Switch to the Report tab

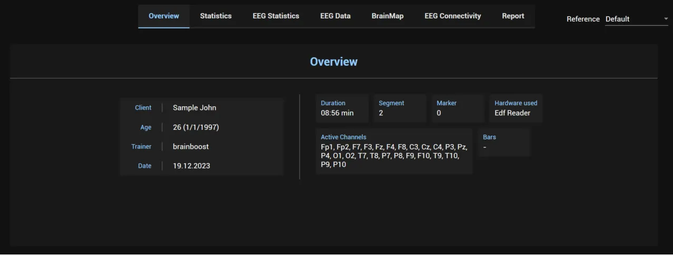point(513,16)
